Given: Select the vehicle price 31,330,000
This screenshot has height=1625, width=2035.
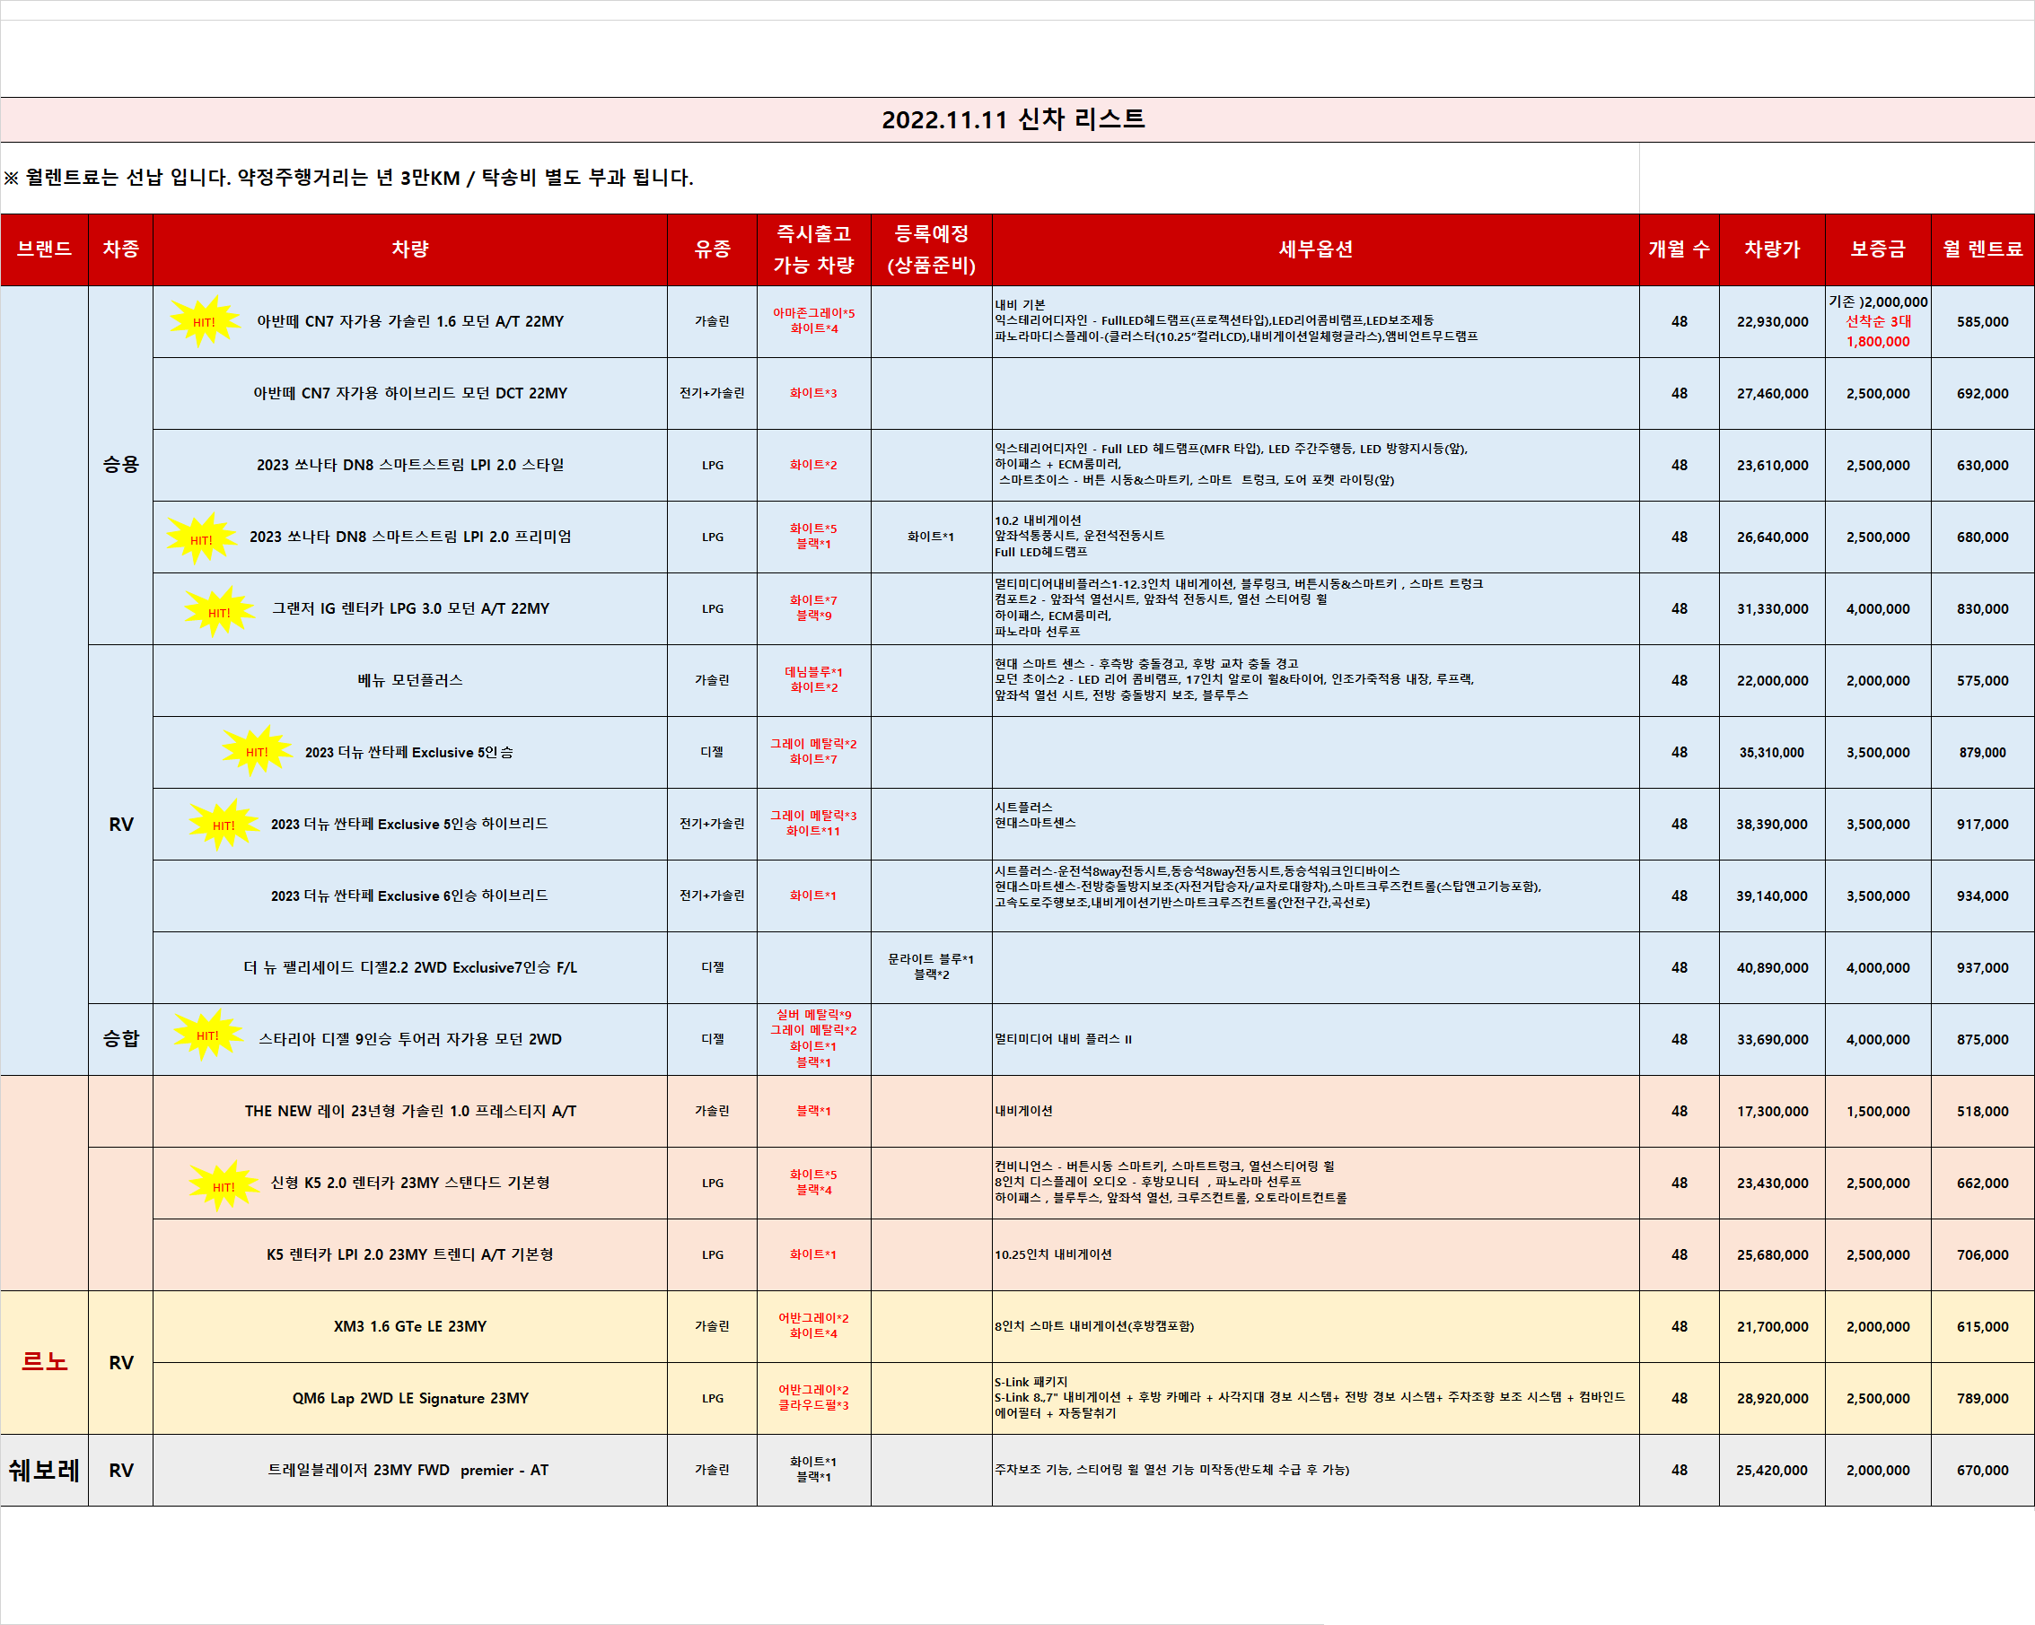Looking at the screenshot, I should 1773,608.
